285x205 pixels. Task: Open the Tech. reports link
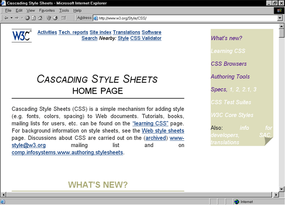[73, 32]
